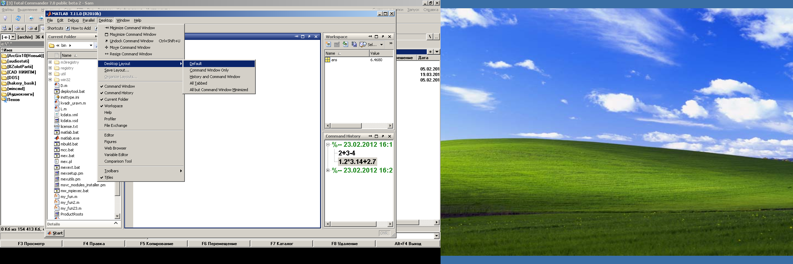The width and height of the screenshot is (793, 264).
Task: Click F3 Просмотр button
Action: pos(31,243)
